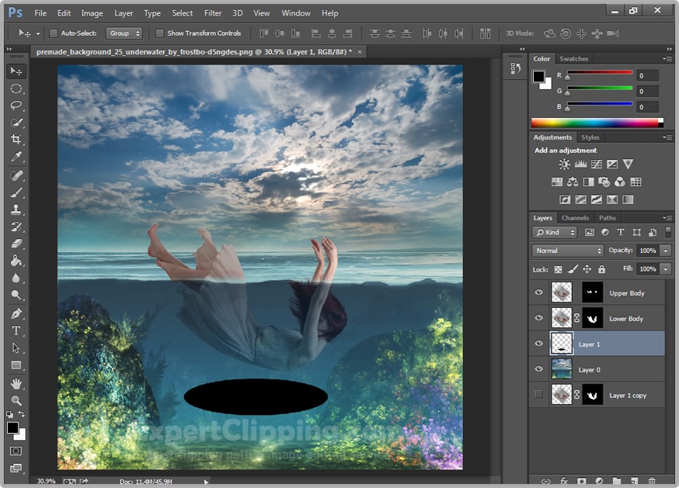Open the Filter menu
Screen dimensions: 679x488
[x=213, y=13]
